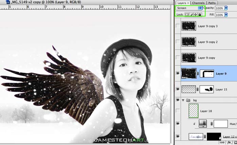Click the 'bg' group name
Viewport: 237px width, 145px height.
tap(195, 100)
